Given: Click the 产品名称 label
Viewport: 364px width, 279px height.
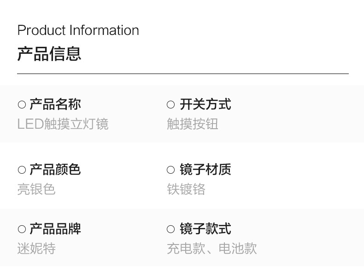Looking at the screenshot, I should tap(55, 105).
